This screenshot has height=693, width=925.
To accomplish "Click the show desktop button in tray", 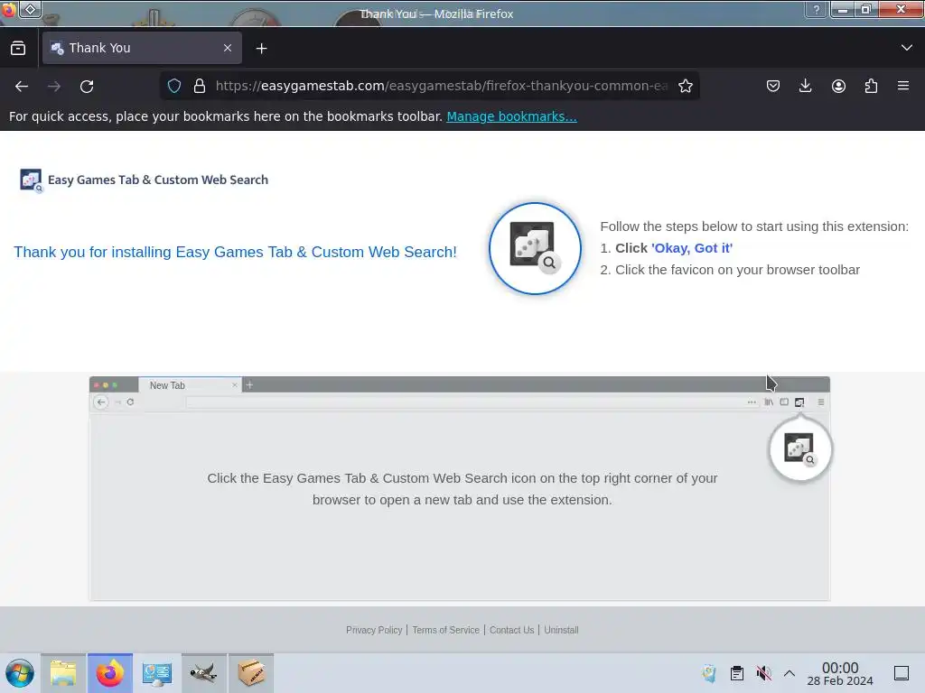I will pos(902,673).
